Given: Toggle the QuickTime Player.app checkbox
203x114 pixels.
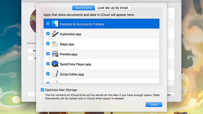Looking at the screenshot, I should (x=48, y=64).
